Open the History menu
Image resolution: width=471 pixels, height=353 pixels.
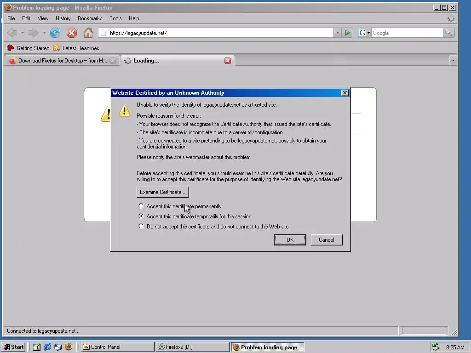click(x=63, y=18)
